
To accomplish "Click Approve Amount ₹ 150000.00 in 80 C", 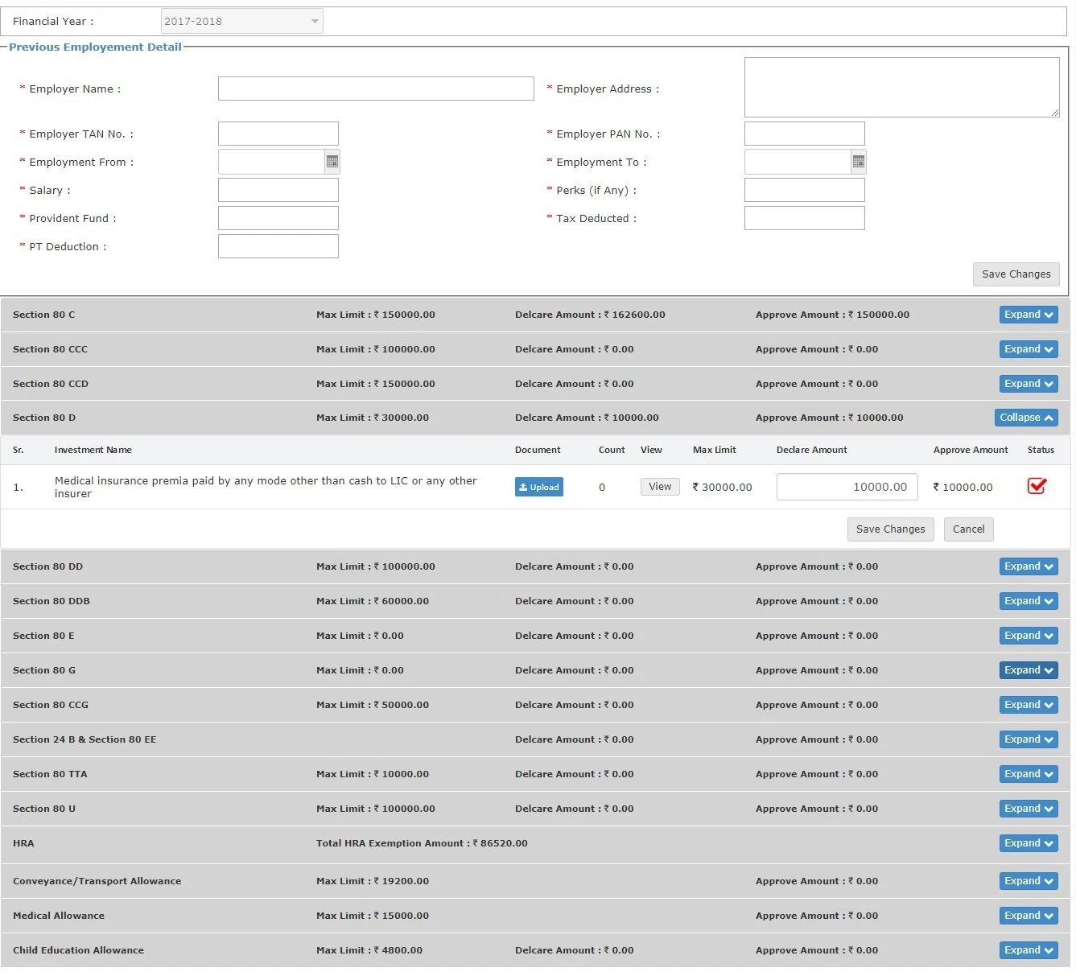I will [x=832, y=315].
